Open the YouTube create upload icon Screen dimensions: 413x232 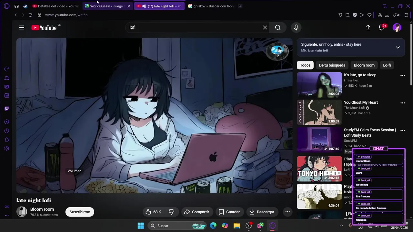click(368, 28)
